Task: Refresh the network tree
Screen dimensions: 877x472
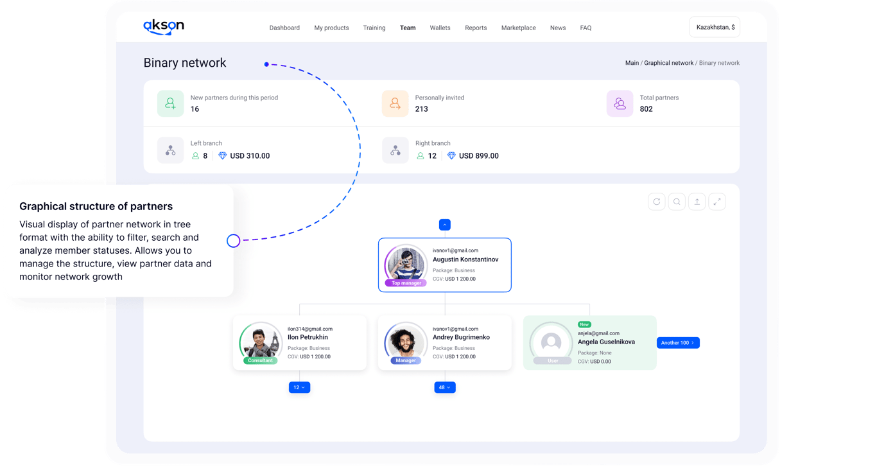Action: coord(657,202)
